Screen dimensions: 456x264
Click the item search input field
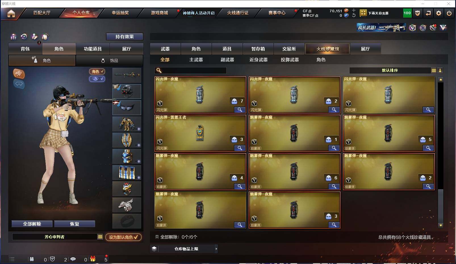tap(191, 70)
